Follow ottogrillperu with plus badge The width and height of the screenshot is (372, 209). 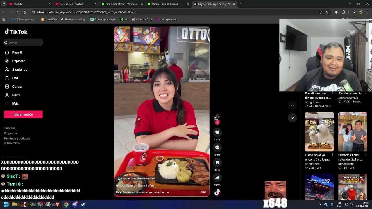tap(217, 122)
